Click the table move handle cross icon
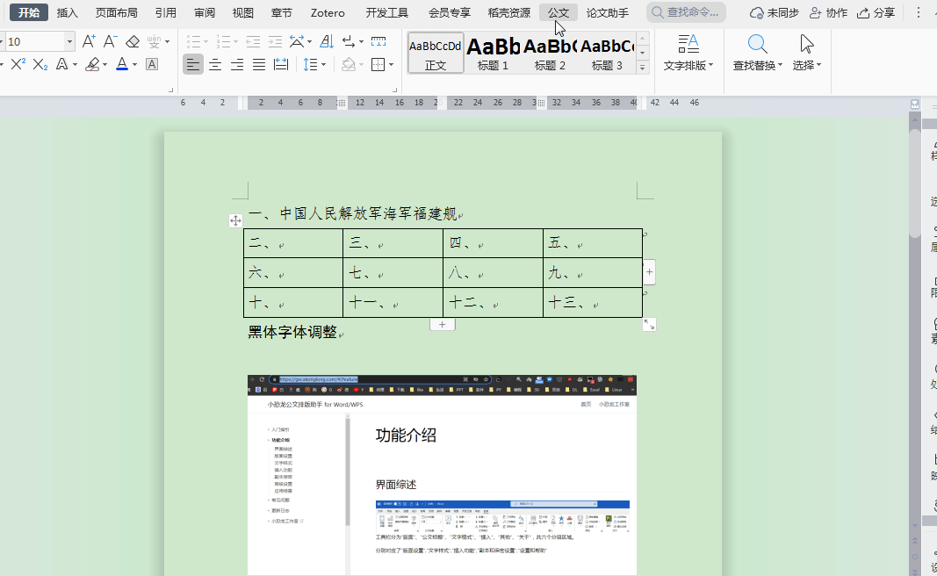937x576 pixels. click(235, 220)
